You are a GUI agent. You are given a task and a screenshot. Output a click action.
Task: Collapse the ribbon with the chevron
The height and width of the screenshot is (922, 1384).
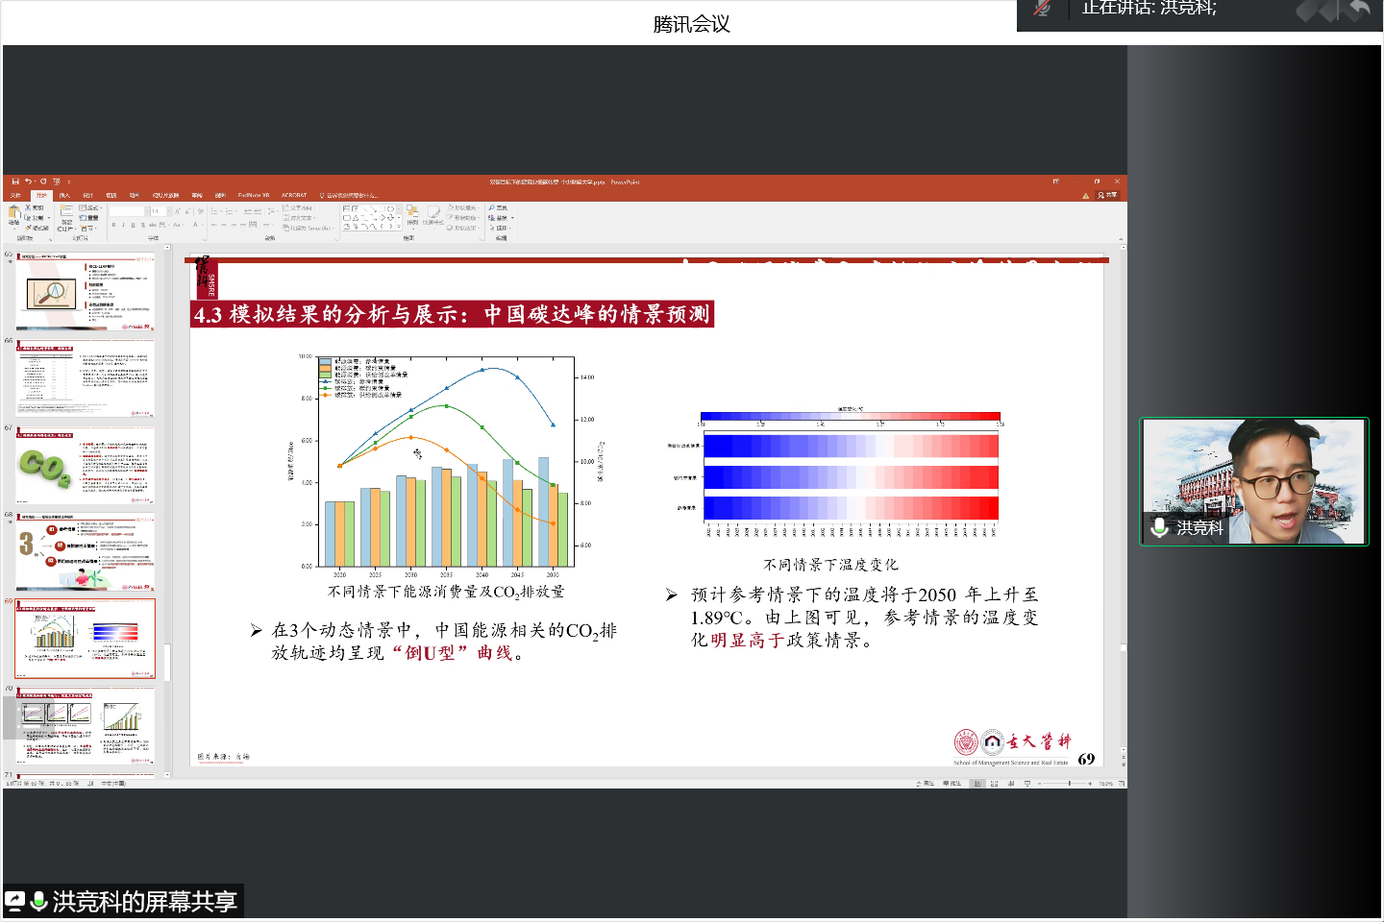[x=1121, y=240]
